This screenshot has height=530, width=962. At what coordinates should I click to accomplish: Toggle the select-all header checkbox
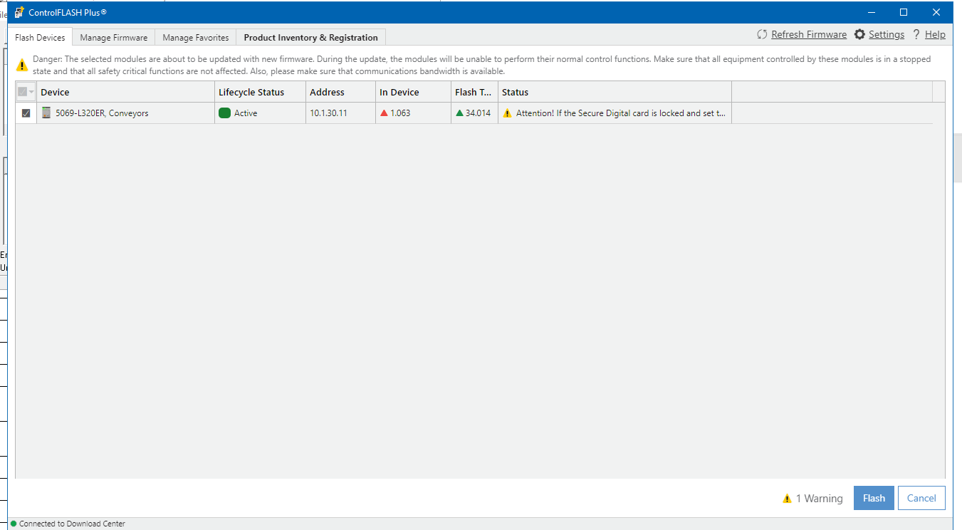[22, 92]
